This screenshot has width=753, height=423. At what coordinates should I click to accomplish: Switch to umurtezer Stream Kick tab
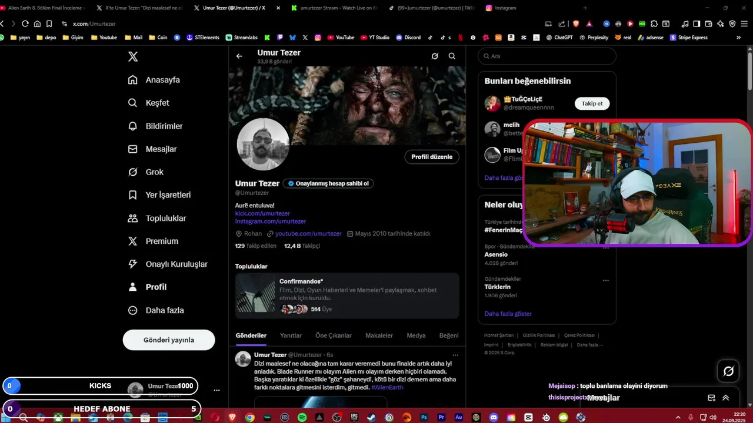click(x=334, y=8)
